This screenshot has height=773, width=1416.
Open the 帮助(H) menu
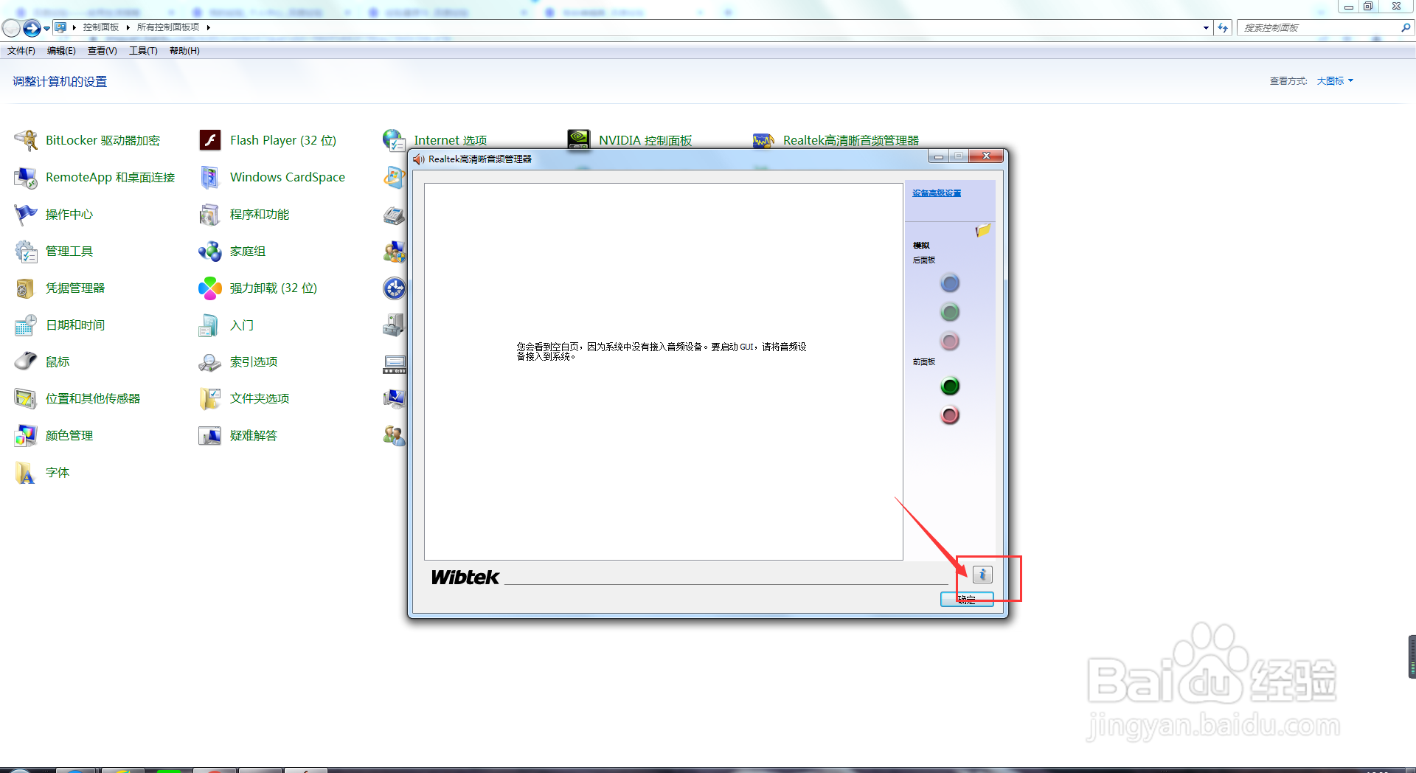click(x=184, y=51)
